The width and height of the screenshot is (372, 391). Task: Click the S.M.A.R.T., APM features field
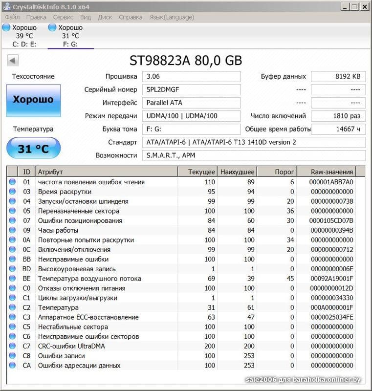(254, 155)
